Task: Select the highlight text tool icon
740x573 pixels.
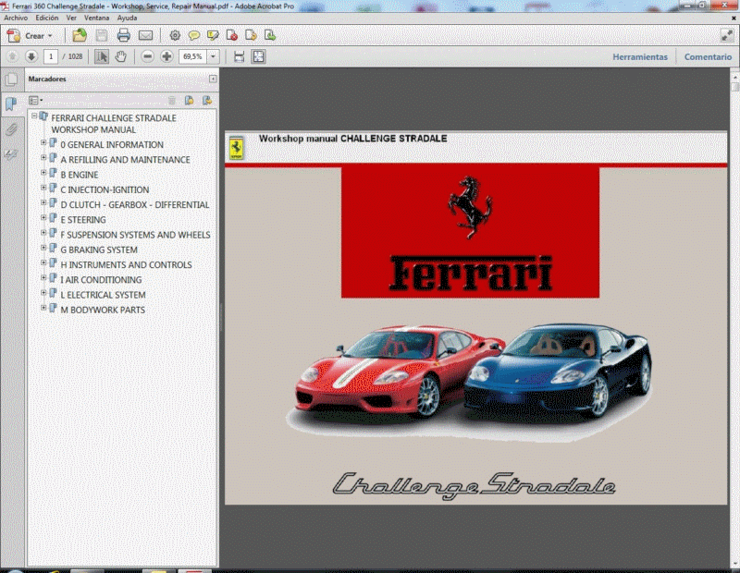Action: tap(213, 35)
